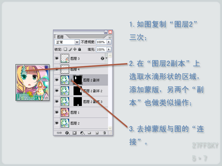Click the create new layer icon
Image resolution: width=222 pixels, height=166 pixels.
[x=97, y=133]
